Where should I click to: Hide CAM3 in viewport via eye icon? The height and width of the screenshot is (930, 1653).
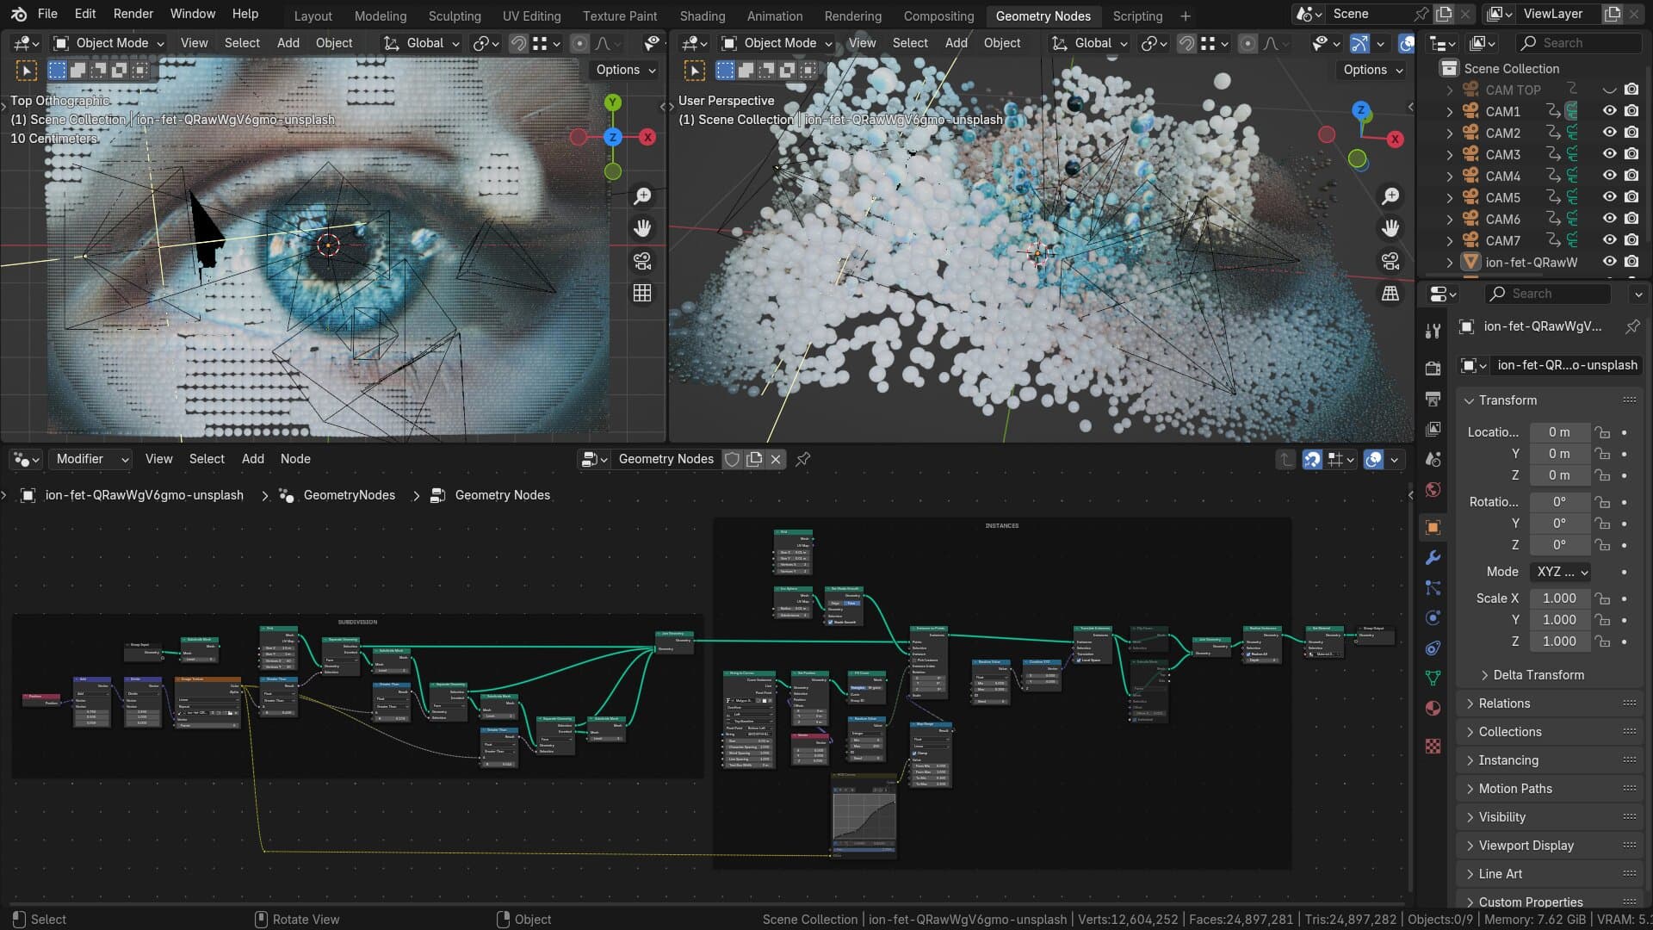1609,154
